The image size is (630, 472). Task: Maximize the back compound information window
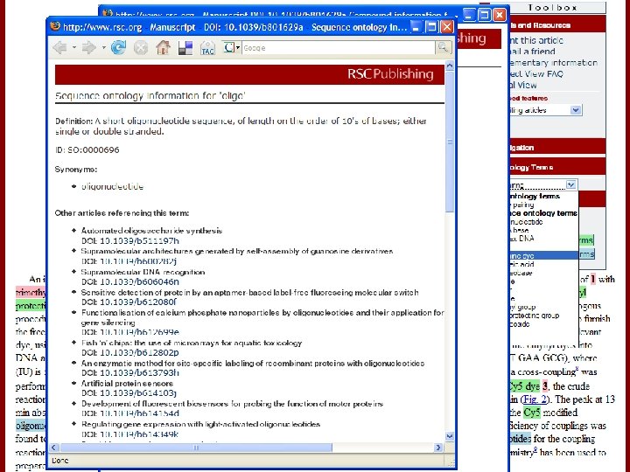pyautogui.click(x=484, y=15)
